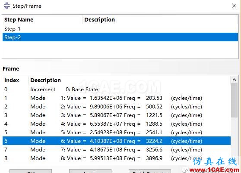Click the Field Output button
Screen dimensions: 241x173
point(150,171)
